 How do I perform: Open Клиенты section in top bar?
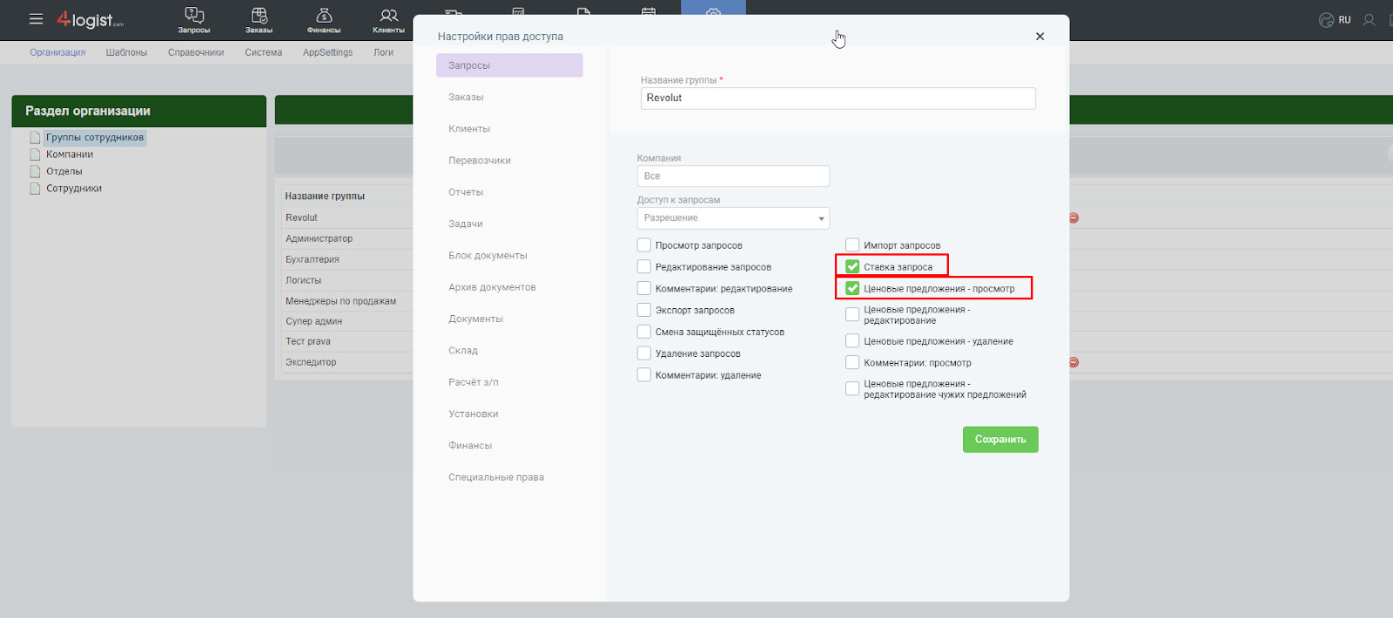[389, 20]
